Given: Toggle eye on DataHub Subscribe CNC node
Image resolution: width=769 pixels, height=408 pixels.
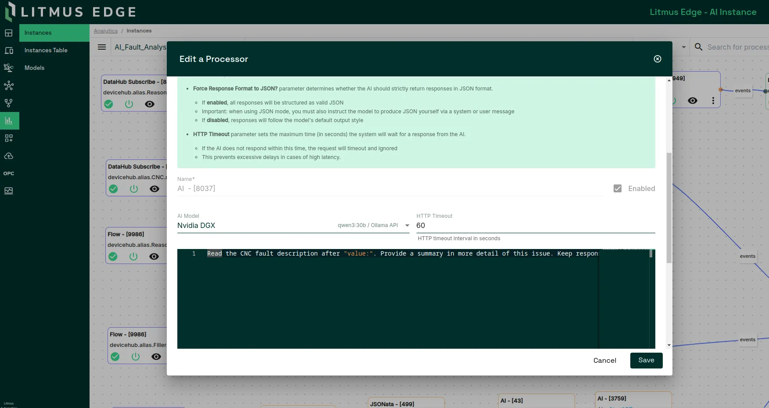Looking at the screenshot, I should pos(155,189).
